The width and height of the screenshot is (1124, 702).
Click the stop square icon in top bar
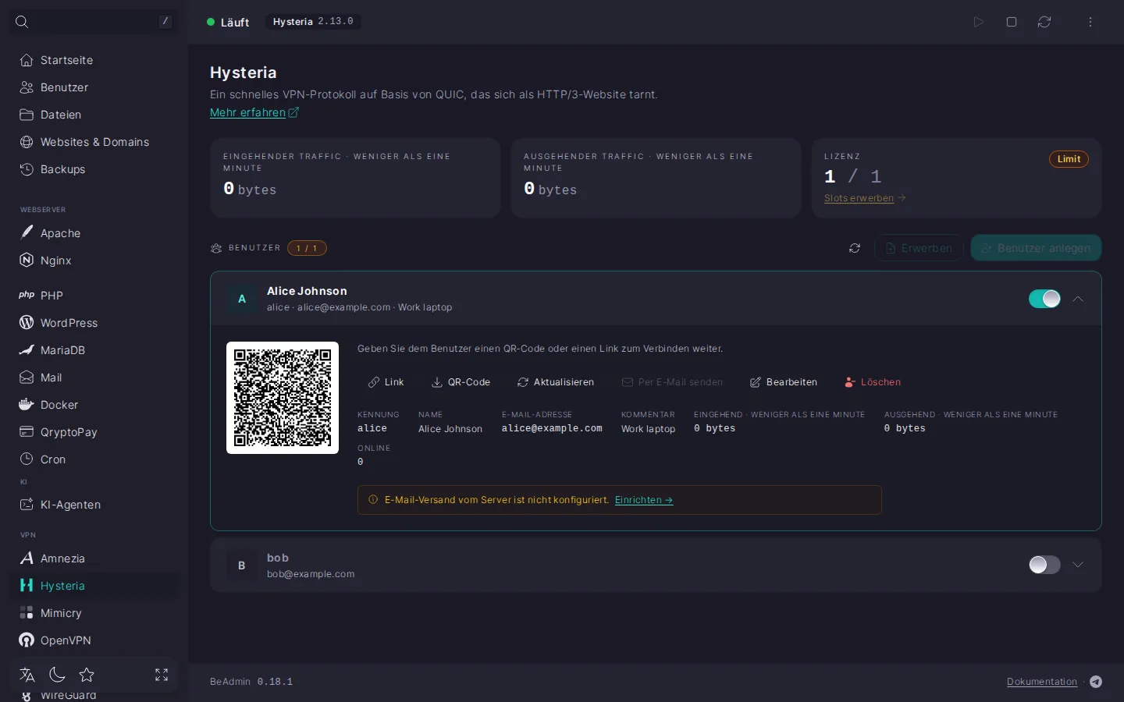pos(1012,22)
